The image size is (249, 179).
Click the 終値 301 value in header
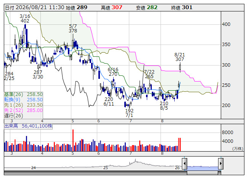[x=182, y=8]
